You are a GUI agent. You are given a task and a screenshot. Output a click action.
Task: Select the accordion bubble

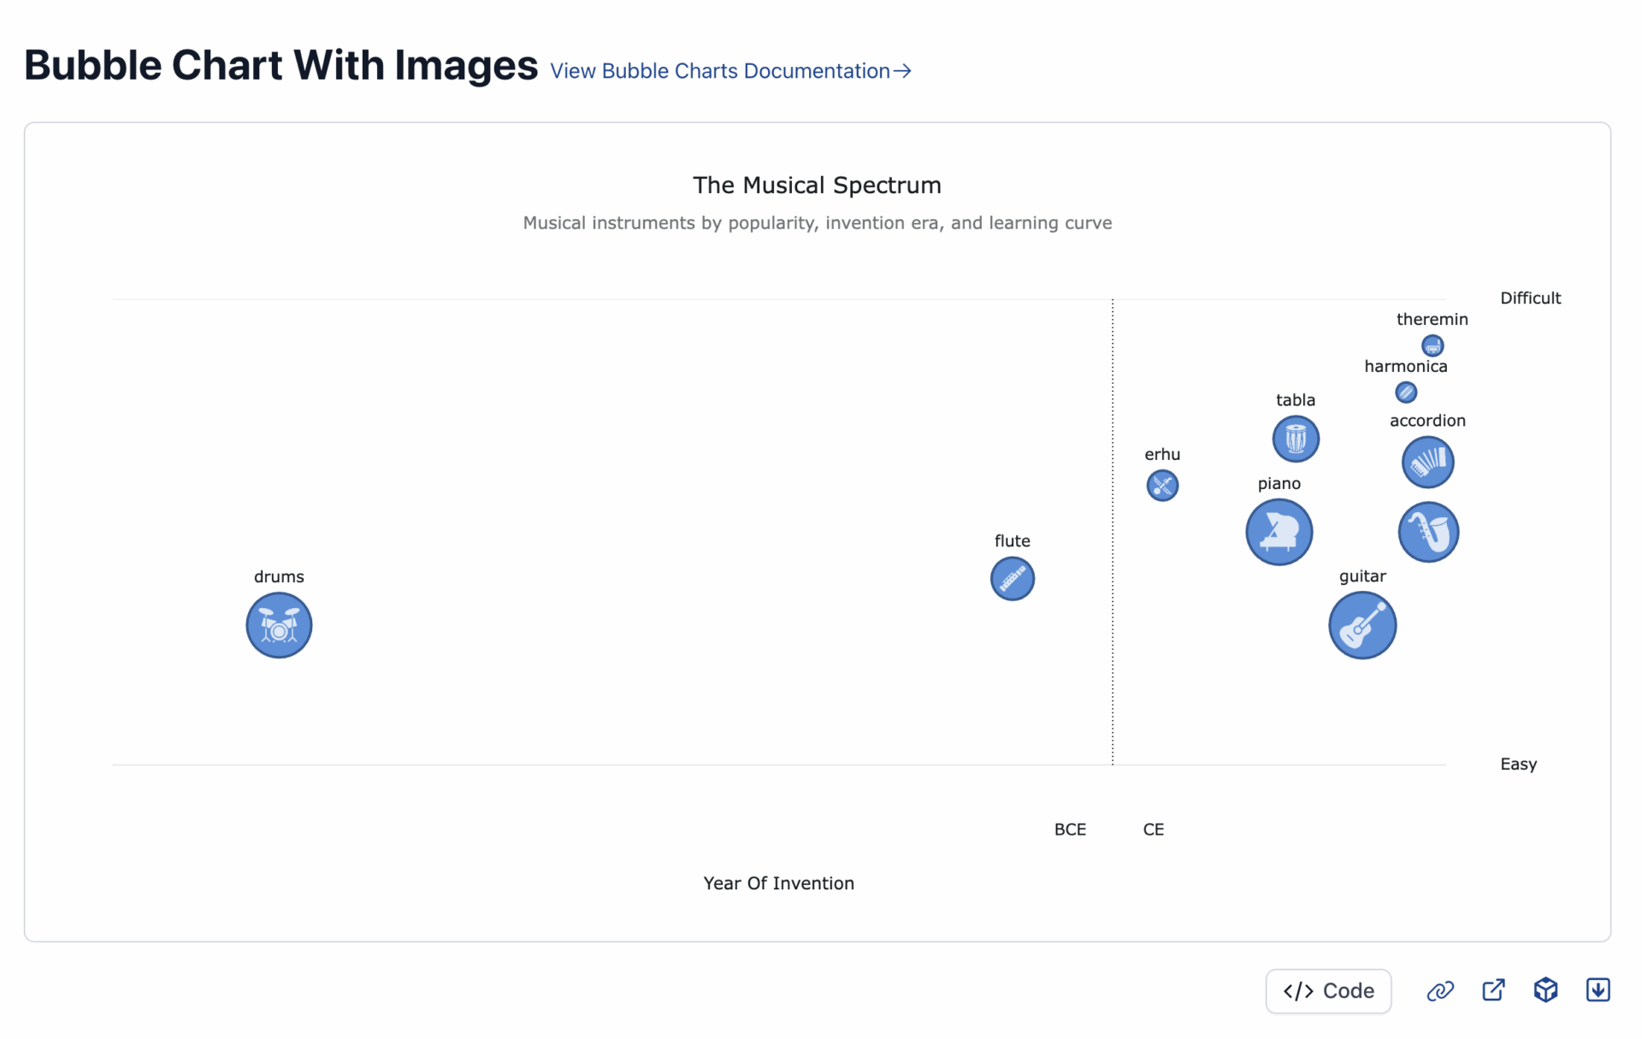point(1427,463)
